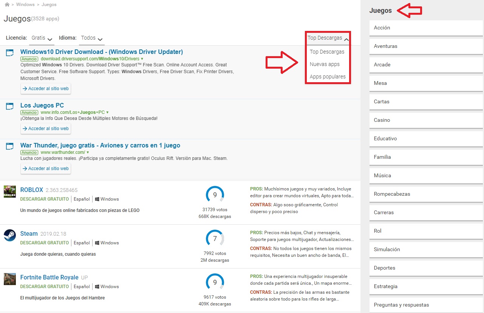This screenshot has width=484, height=313.
Task: Open the Deportes category
Action: [426, 268]
